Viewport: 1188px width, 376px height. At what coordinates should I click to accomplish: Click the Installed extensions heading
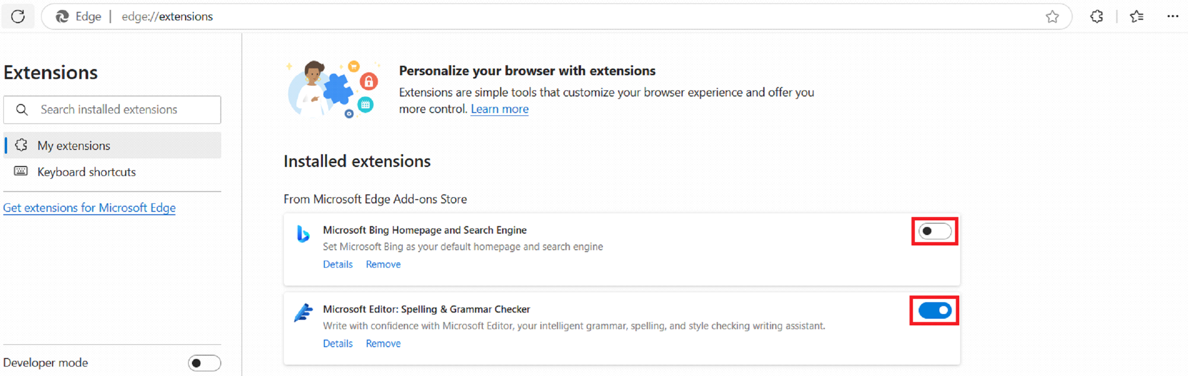(x=357, y=161)
